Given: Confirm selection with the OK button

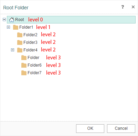Looking at the screenshot, I should [x=90, y=128].
